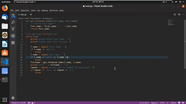Click the code minimap preview
The height and width of the screenshot is (104, 186).
pyautogui.click(x=171, y=23)
